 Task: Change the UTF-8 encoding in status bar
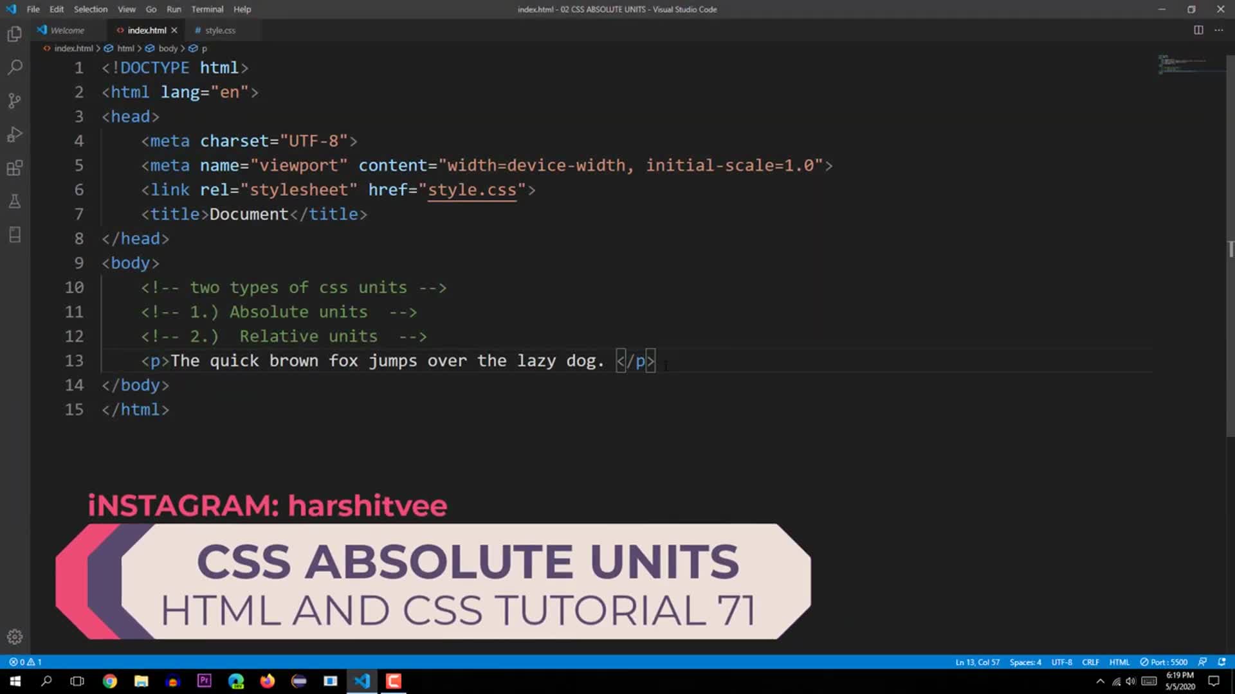click(1061, 662)
